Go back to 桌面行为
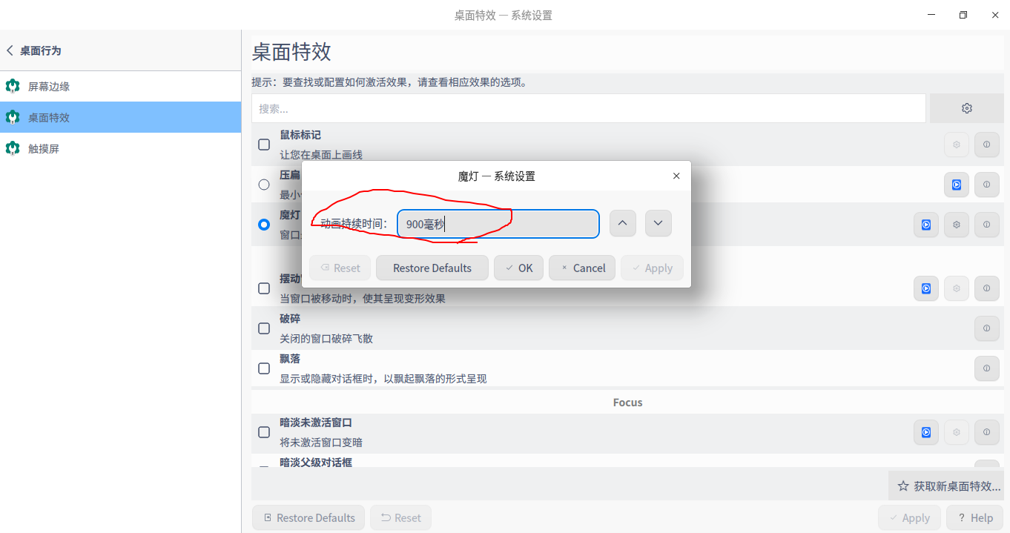 coord(34,50)
